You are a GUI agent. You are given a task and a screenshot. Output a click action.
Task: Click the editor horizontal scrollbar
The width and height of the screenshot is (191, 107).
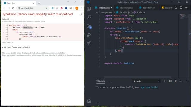(x=138, y=77)
